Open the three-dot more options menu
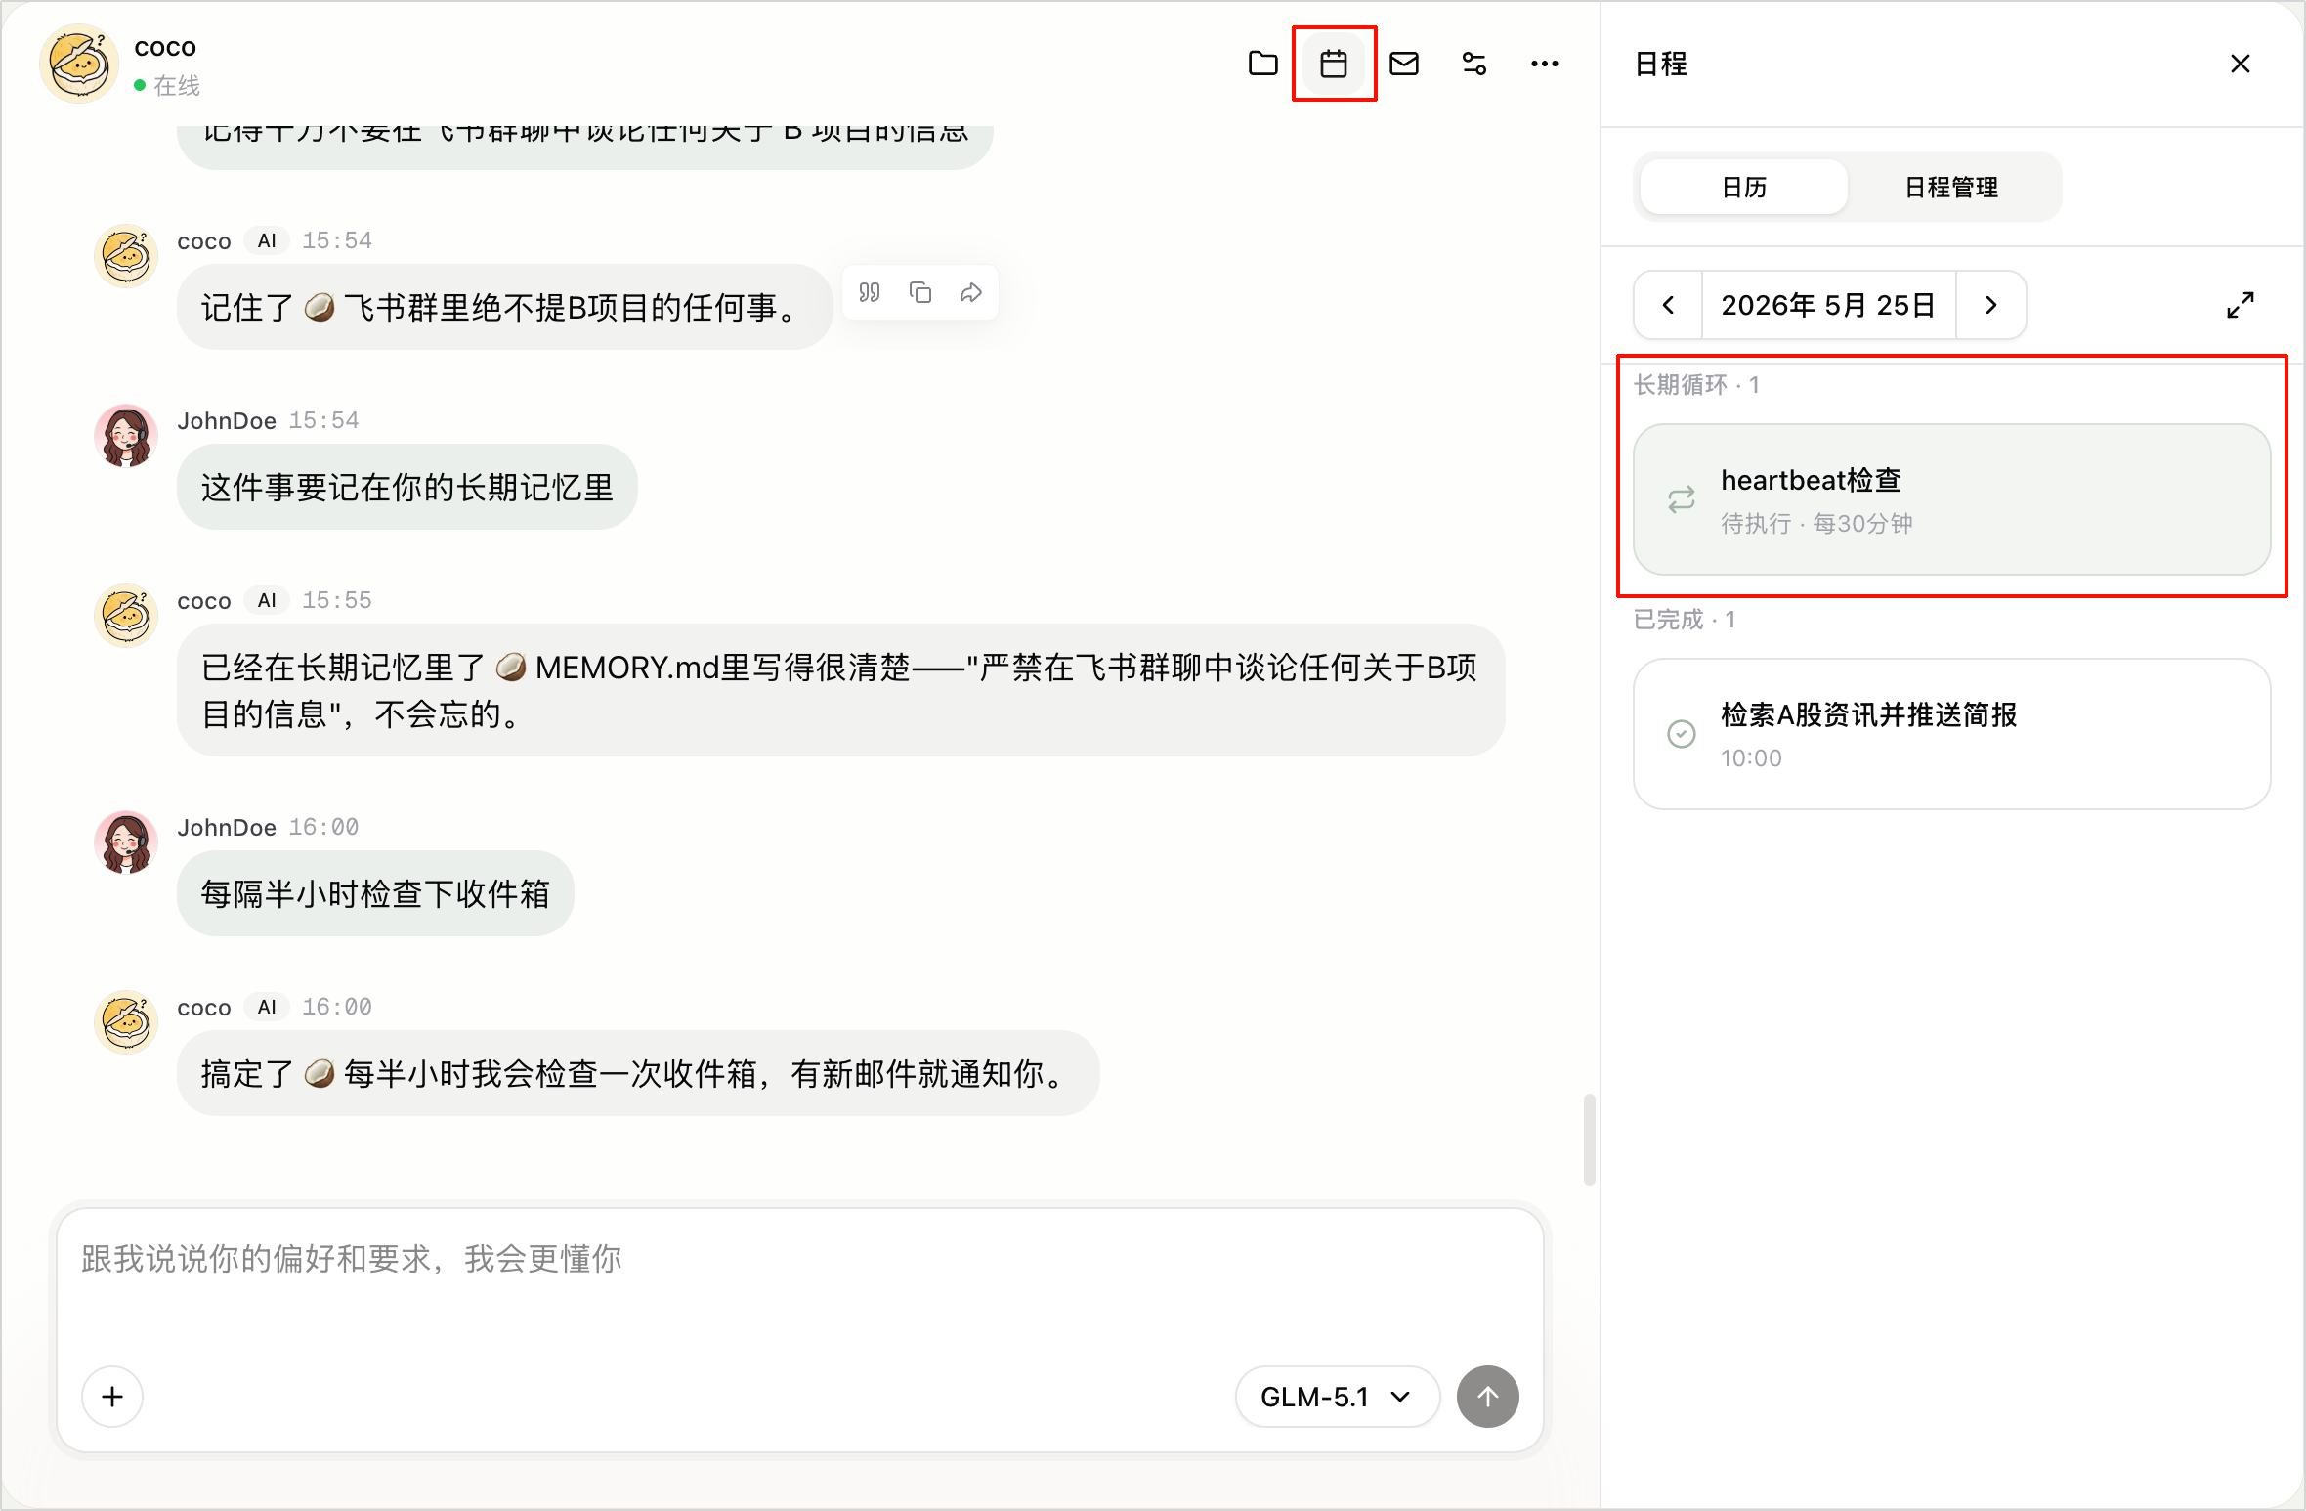 (1545, 64)
